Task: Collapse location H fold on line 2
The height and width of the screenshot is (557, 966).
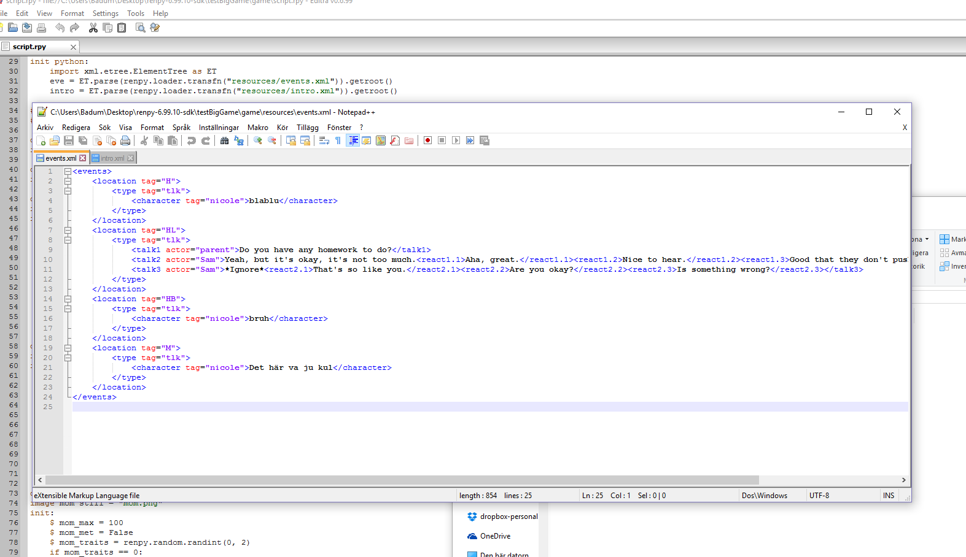Action: point(68,181)
